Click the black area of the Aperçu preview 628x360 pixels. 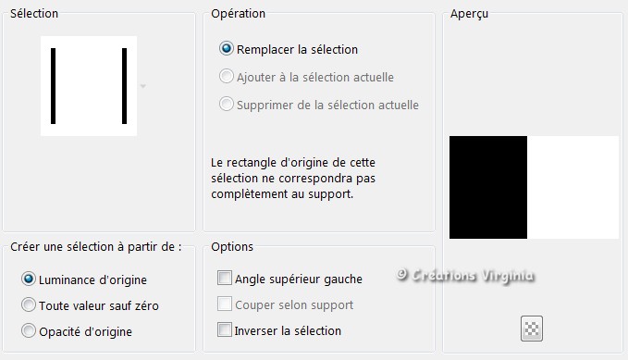coord(488,187)
